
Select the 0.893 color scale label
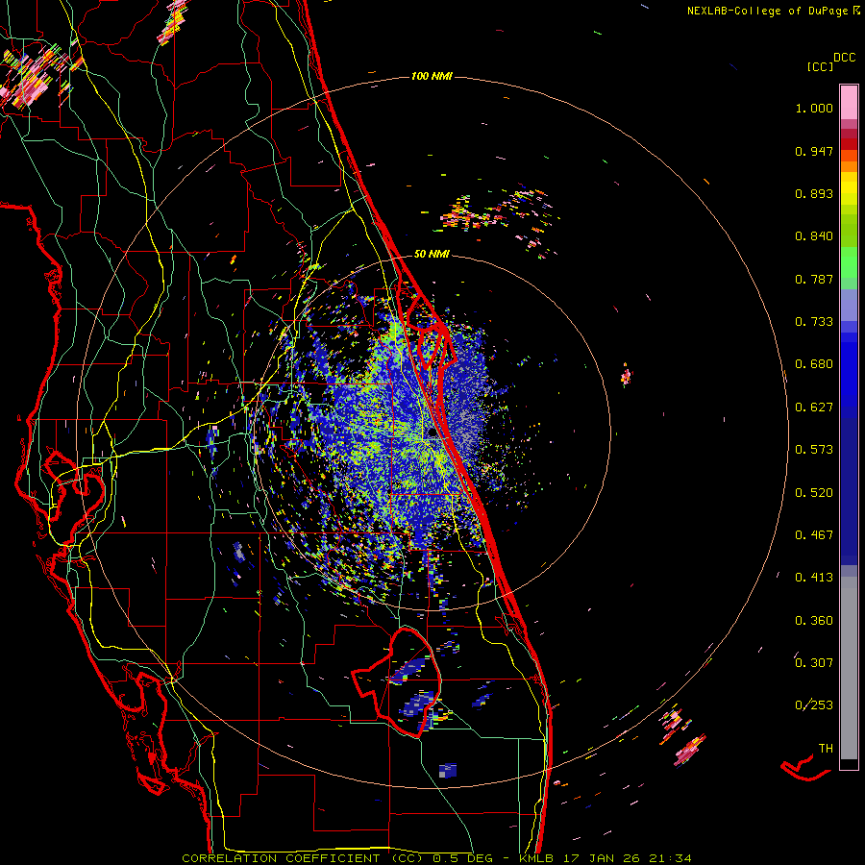[814, 193]
